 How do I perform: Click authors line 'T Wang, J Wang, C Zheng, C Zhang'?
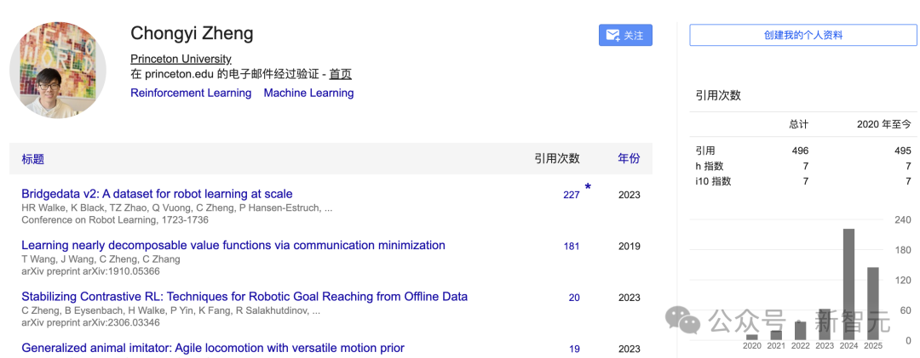101,259
